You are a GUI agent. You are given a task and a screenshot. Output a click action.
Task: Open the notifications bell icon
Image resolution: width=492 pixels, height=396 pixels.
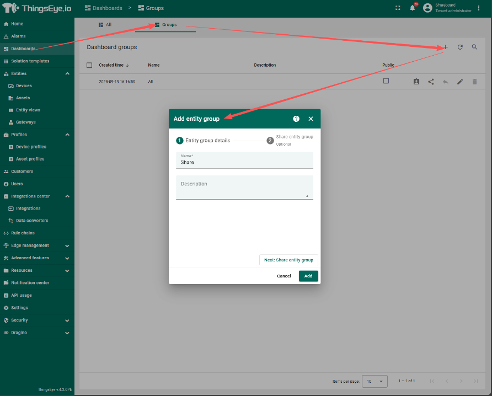[412, 8]
